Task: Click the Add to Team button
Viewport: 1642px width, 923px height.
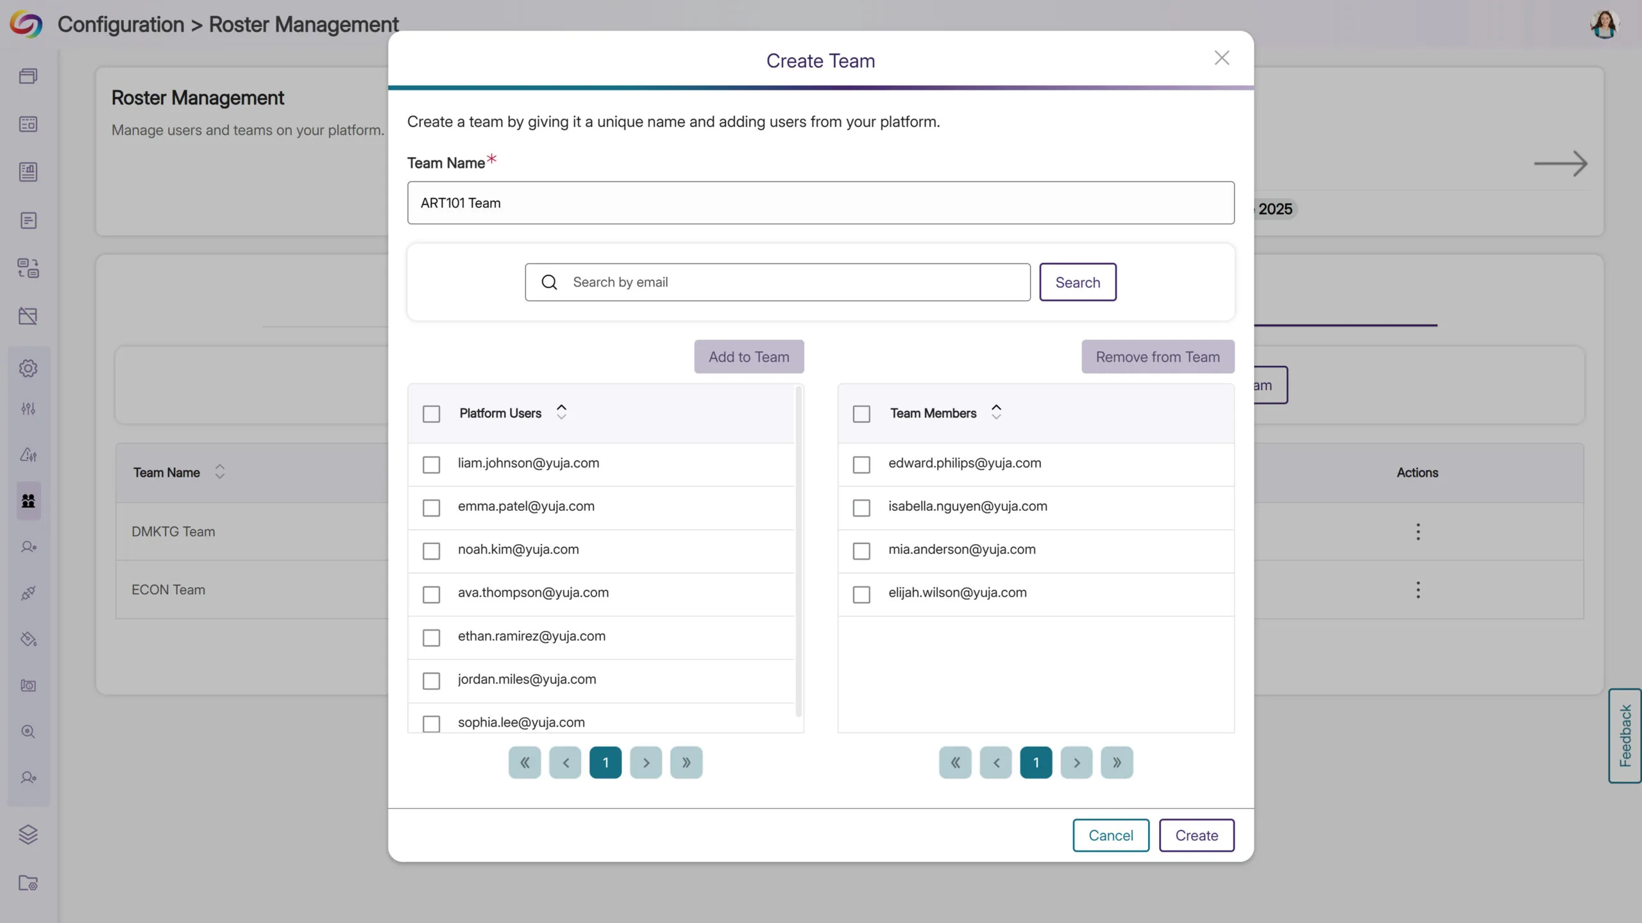Action: [749, 356]
